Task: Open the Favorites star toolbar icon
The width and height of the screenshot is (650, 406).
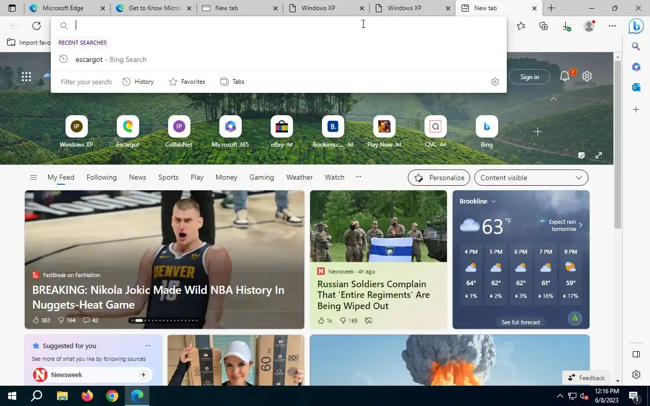Action: tap(521, 26)
